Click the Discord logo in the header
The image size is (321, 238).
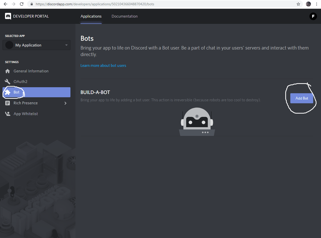(8, 16)
